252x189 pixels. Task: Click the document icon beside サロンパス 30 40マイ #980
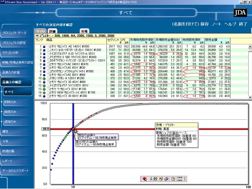tap(48, 82)
